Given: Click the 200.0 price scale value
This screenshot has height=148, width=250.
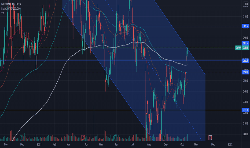Looking at the screenshot, I should pos(246,134).
